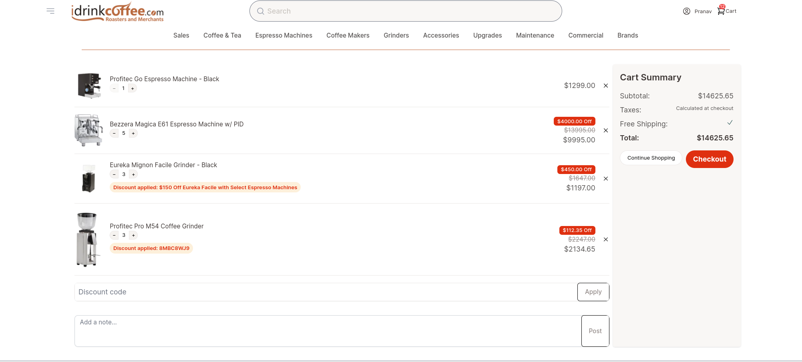802x362 pixels.
Task: Focus the search input field
Action: (x=406, y=11)
